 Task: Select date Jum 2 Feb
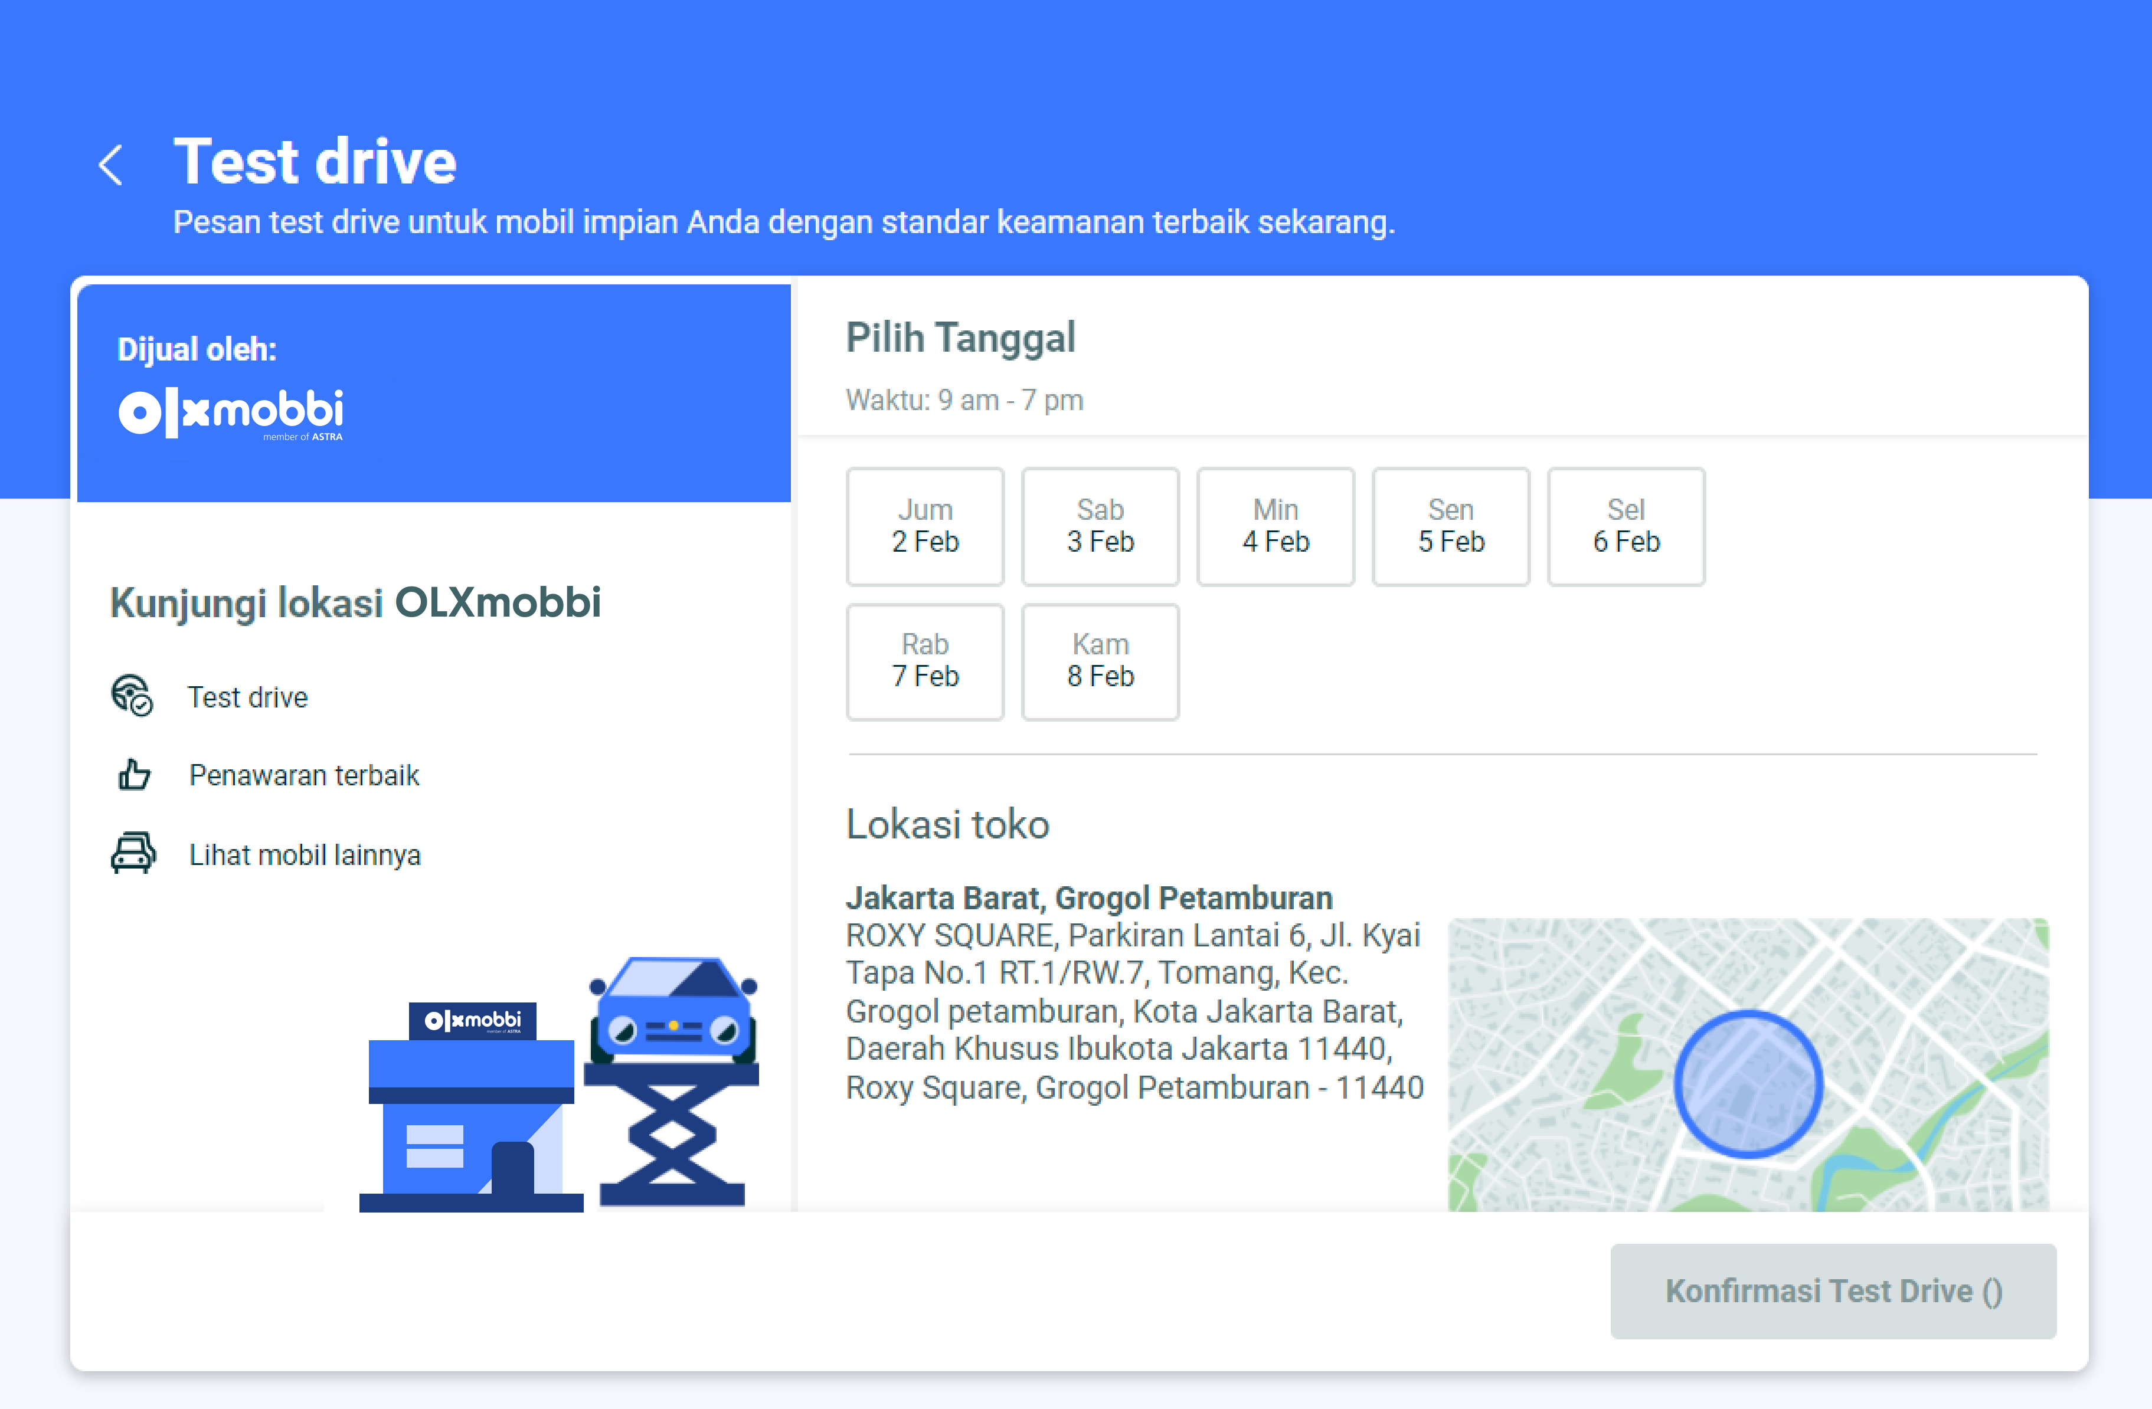(x=925, y=526)
